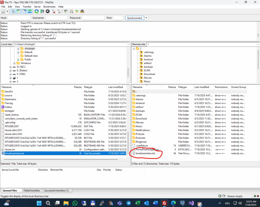The image size is (260, 207).
Task: Open the Site Manager
Action: pyautogui.click(x=3, y=11)
